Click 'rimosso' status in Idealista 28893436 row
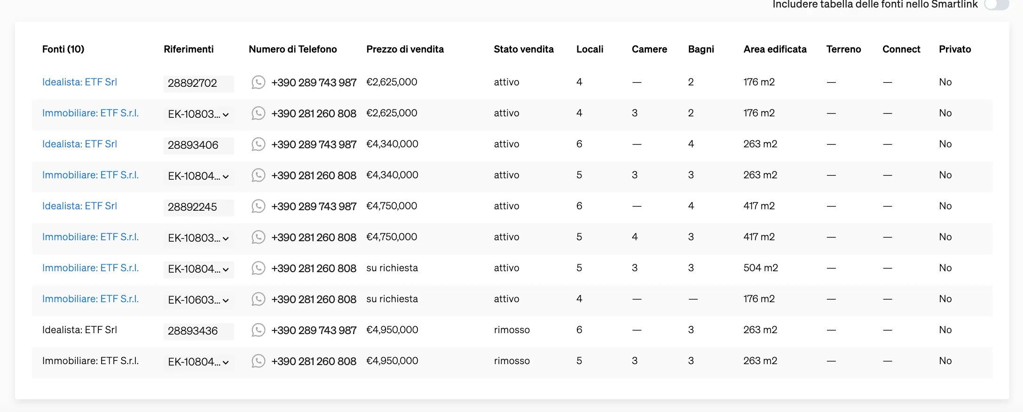Image resolution: width=1023 pixels, height=412 pixels. coord(511,330)
